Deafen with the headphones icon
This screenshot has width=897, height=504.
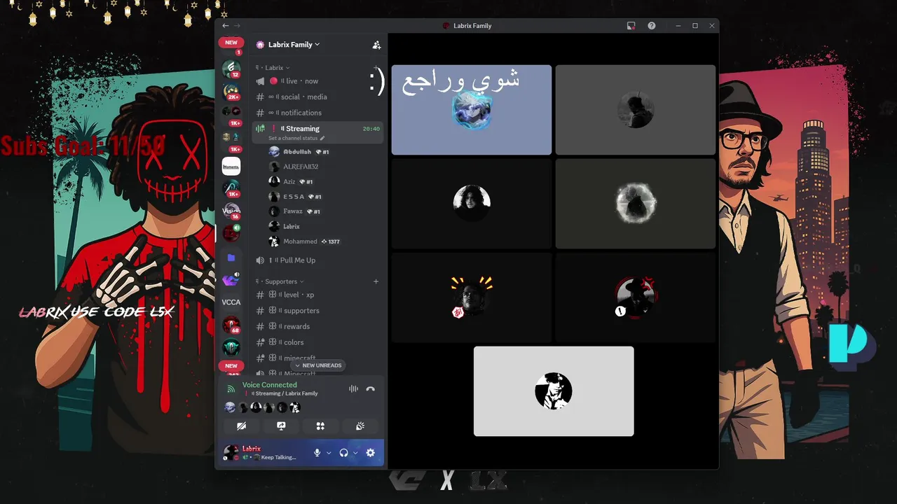coord(343,453)
